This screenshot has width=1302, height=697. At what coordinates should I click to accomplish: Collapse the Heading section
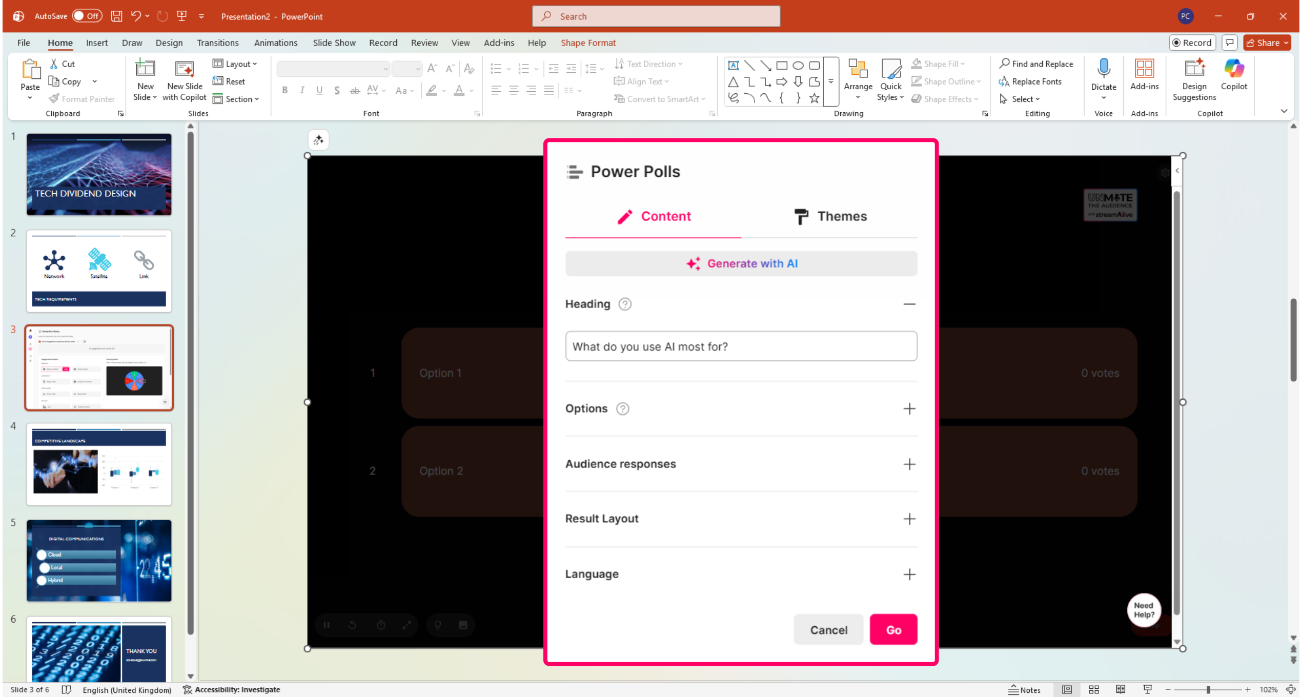click(909, 304)
